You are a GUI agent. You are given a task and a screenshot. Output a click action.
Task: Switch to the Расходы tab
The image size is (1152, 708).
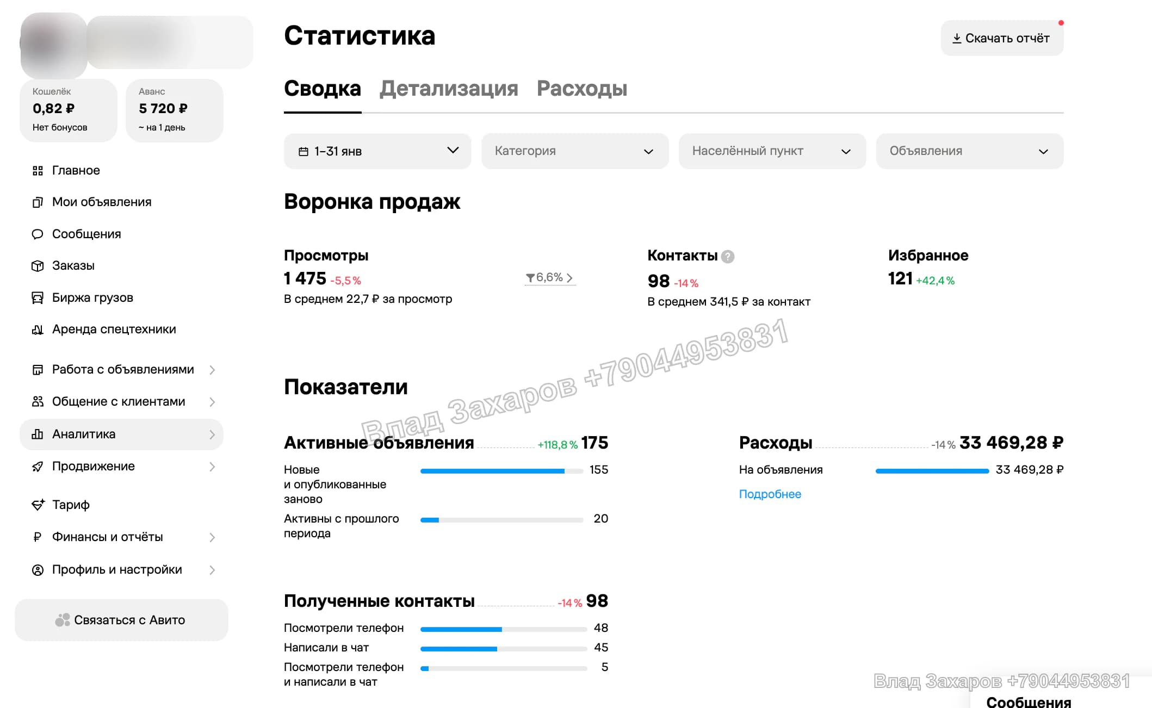coord(582,89)
